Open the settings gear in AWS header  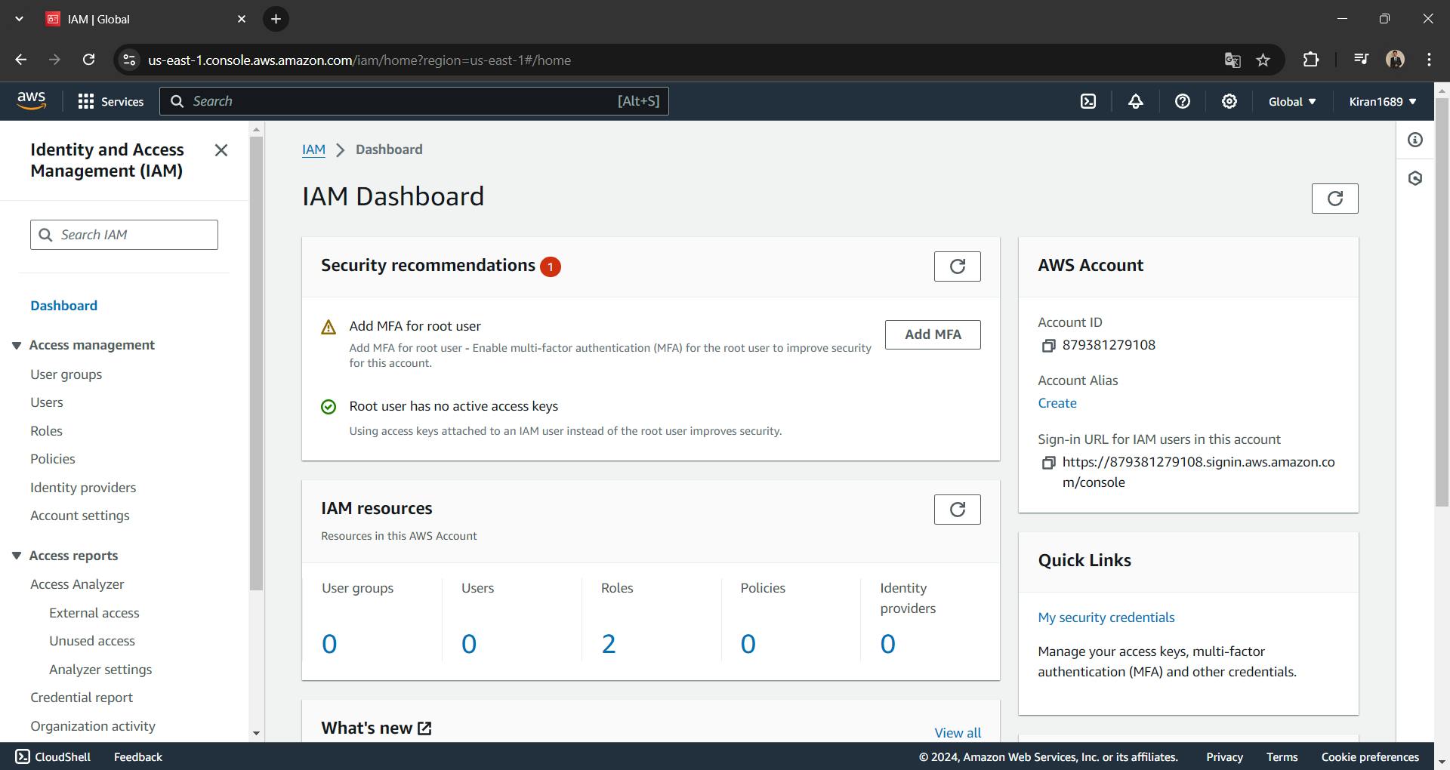point(1229,101)
